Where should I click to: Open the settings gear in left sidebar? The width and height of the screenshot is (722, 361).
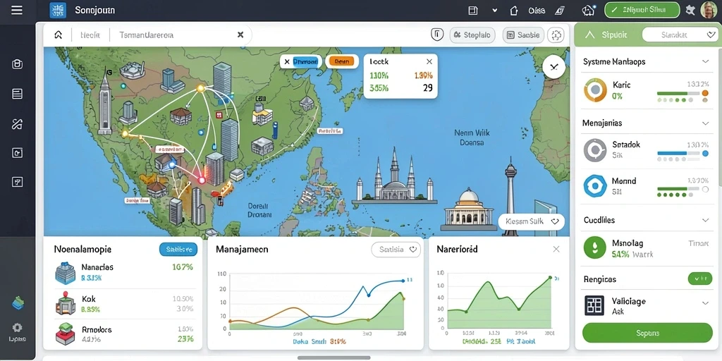17,328
